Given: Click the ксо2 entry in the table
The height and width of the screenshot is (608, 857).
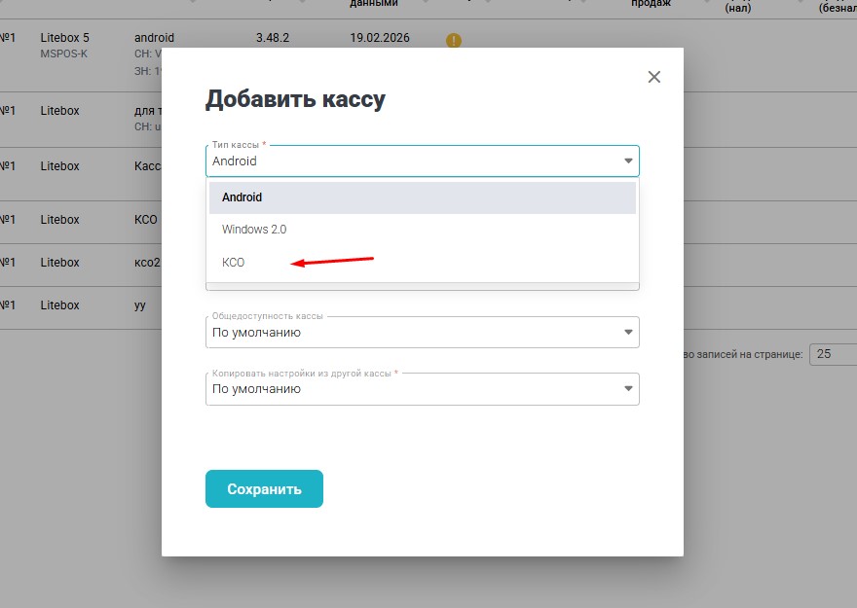Looking at the screenshot, I should (x=147, y=263).
